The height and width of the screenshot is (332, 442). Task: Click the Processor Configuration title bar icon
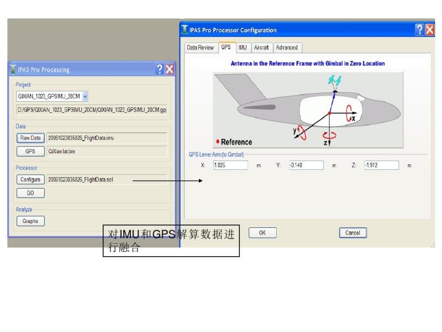pyautogui.click(x=185, y=30)
